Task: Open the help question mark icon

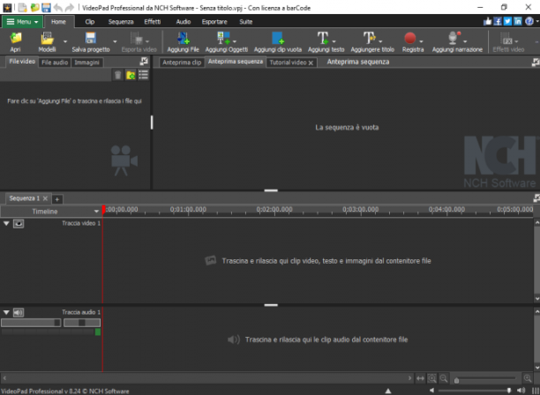Action: coord(529,22)
